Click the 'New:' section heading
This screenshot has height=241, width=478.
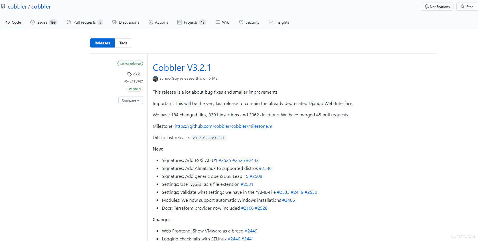(158, 149)
